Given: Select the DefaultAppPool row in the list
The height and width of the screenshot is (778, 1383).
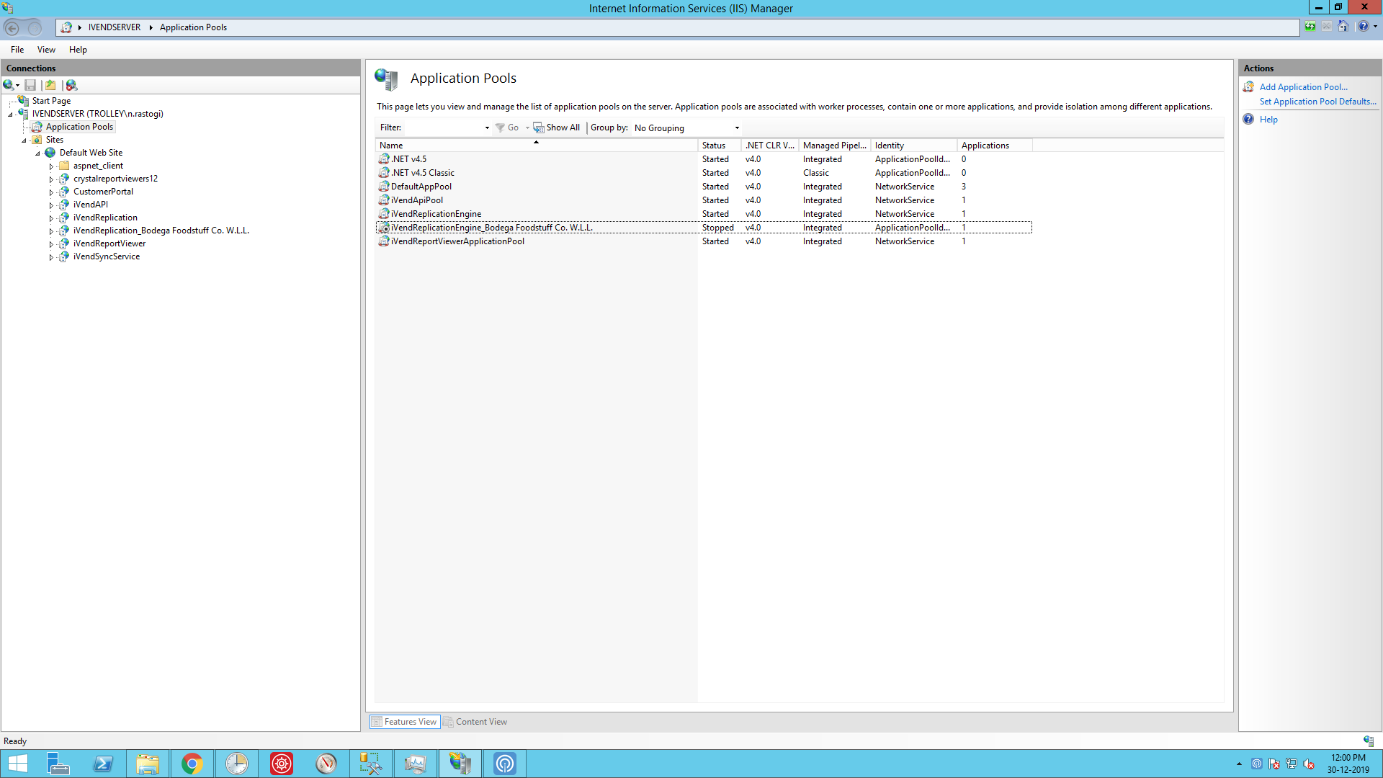Looking at the screenshot, I should [x=421, y=187].
